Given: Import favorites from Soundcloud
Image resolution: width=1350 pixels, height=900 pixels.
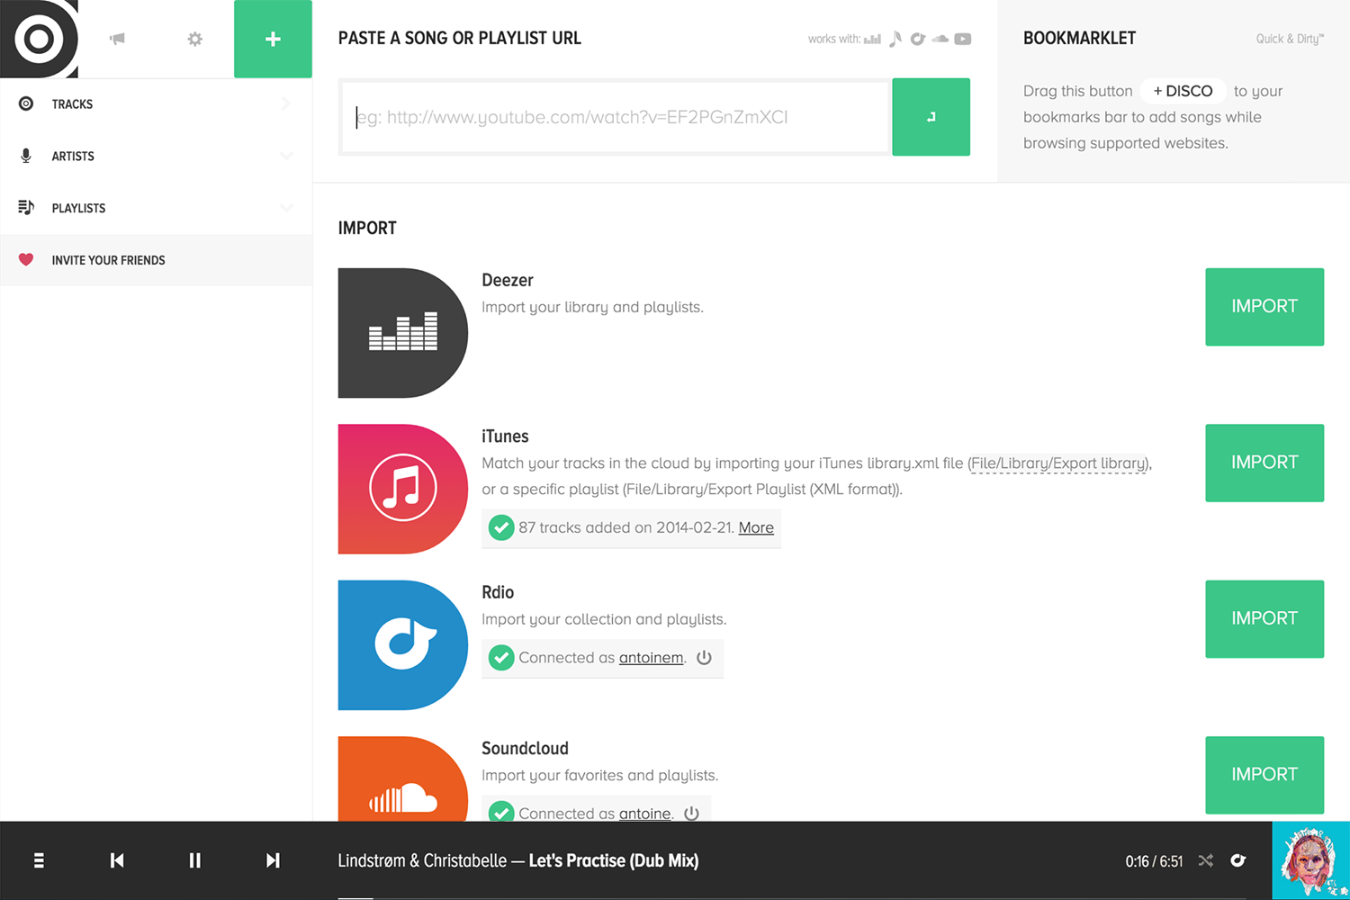Looking at the screenshot, I should 1264,775.
